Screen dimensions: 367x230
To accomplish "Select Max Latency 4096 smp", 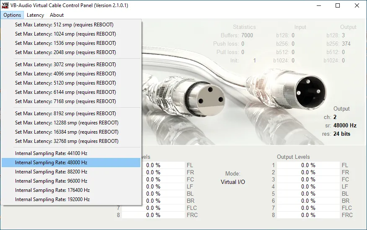I will click(x=65, y=74).
